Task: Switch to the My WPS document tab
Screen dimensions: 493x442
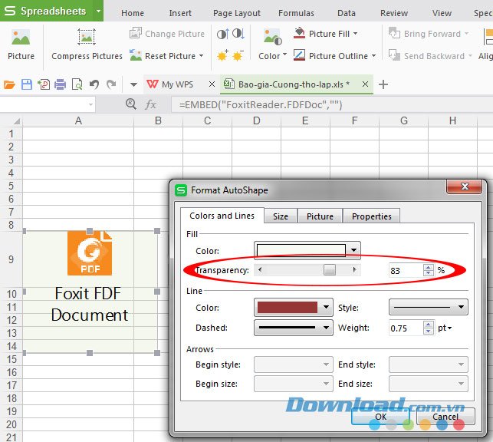Action: (177, 84)
